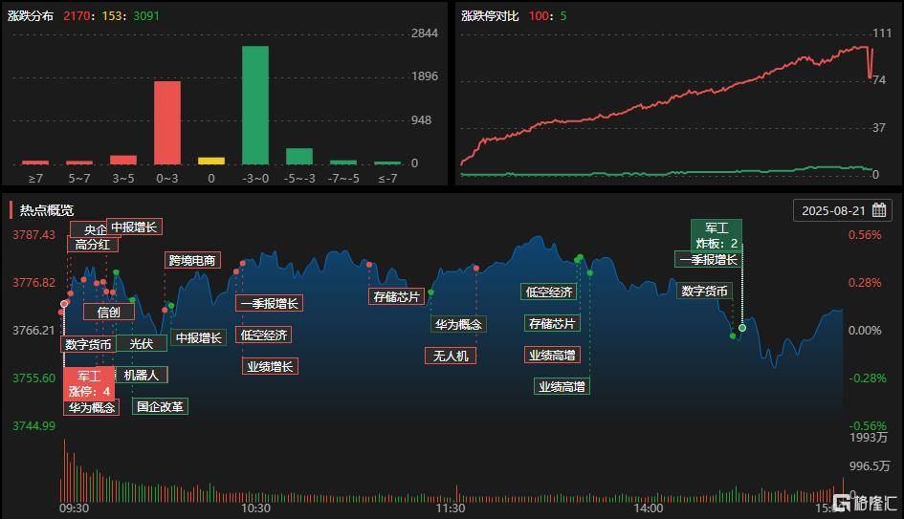Select the 高分红 hotspot tag
This screenshot has height=519, width=904.
93,245
